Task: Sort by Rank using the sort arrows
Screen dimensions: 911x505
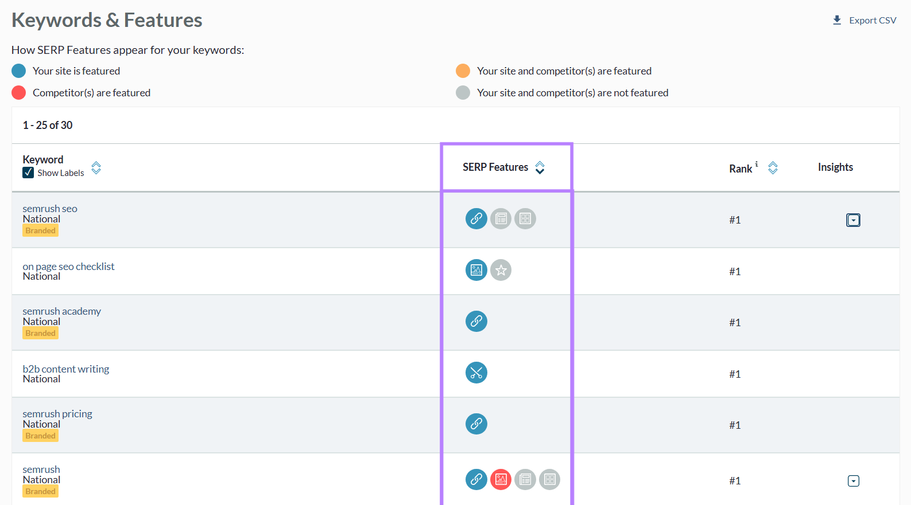Action: 773,167
